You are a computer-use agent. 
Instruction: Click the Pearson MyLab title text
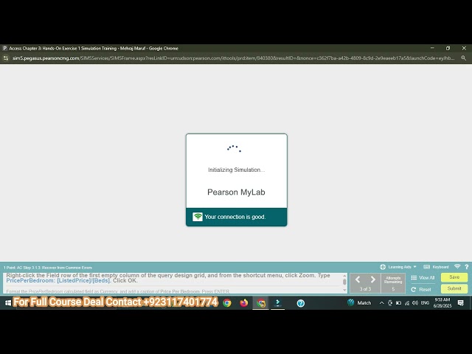pos(236,192)
